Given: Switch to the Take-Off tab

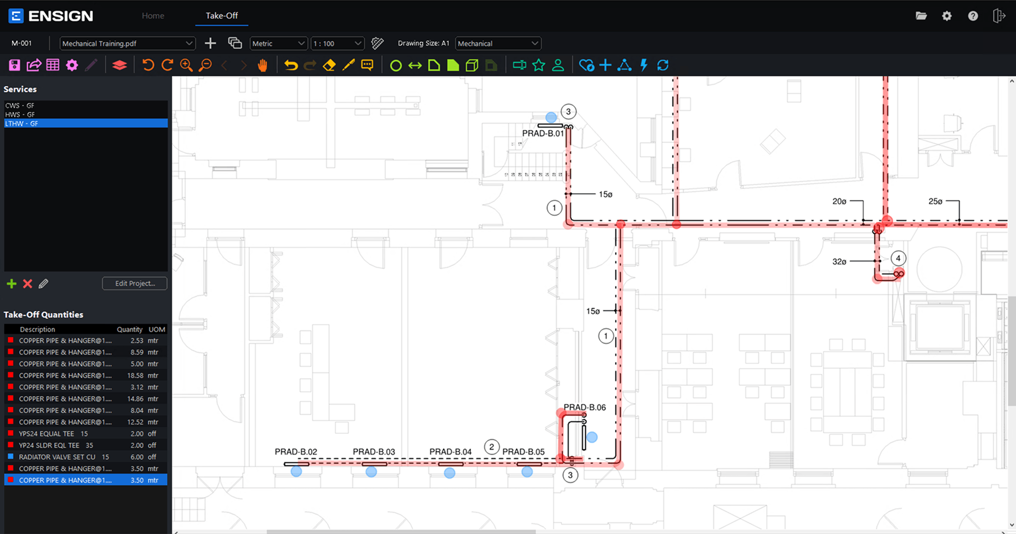Looking at the screenshot, I should [221, 16].
